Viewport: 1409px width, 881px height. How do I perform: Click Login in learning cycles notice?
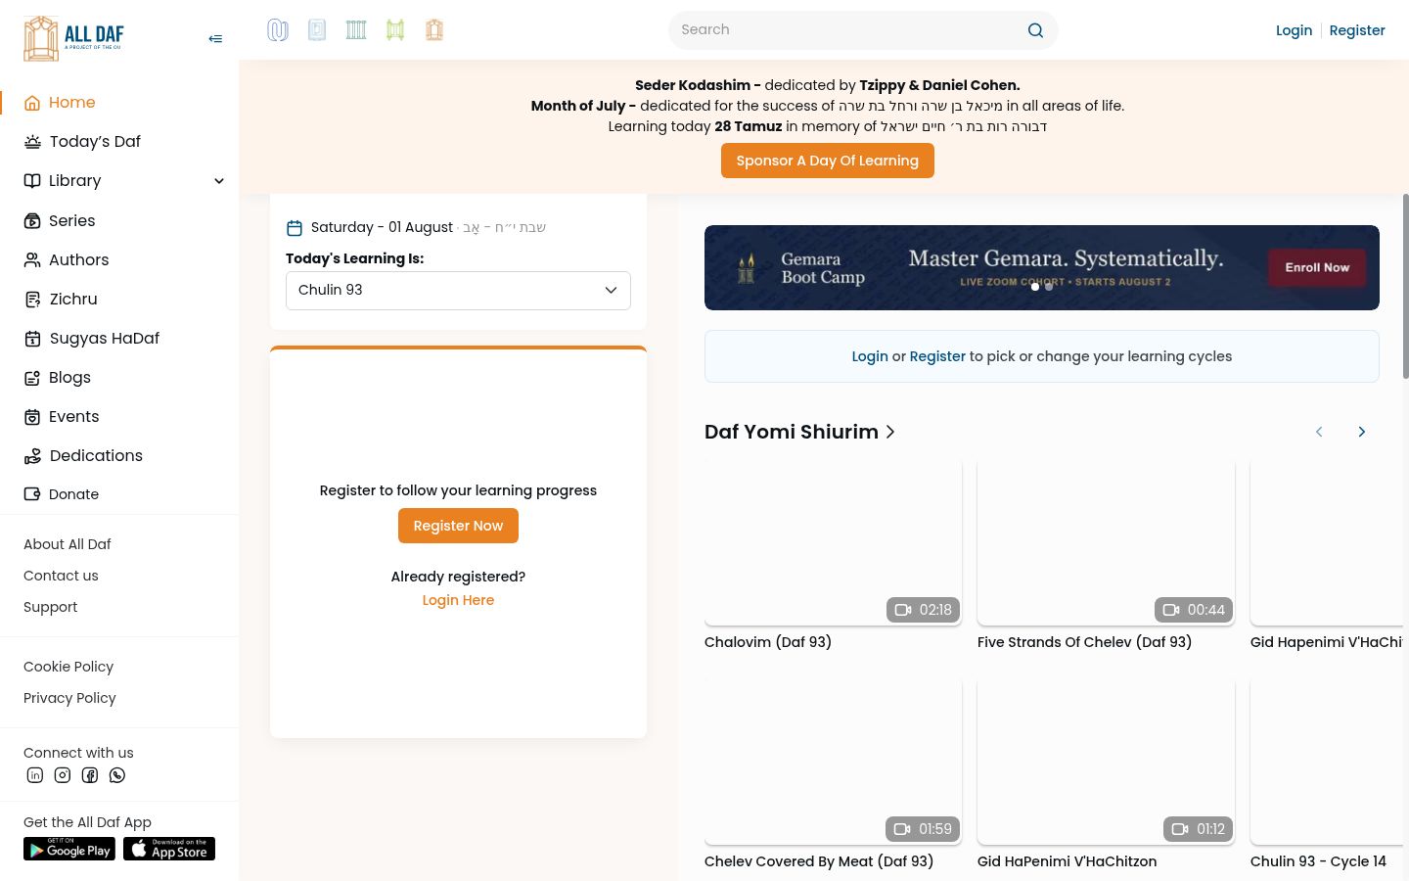[x=870, y=356]
